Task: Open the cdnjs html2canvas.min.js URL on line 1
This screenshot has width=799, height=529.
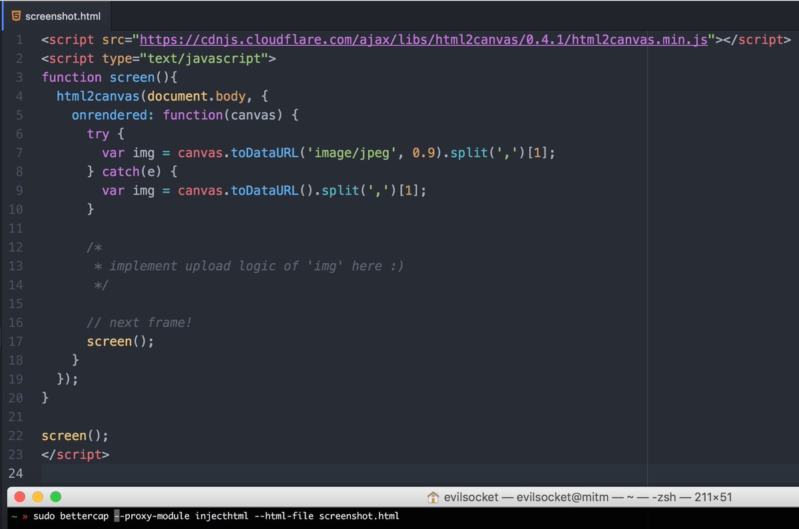Action: (423, 39)
